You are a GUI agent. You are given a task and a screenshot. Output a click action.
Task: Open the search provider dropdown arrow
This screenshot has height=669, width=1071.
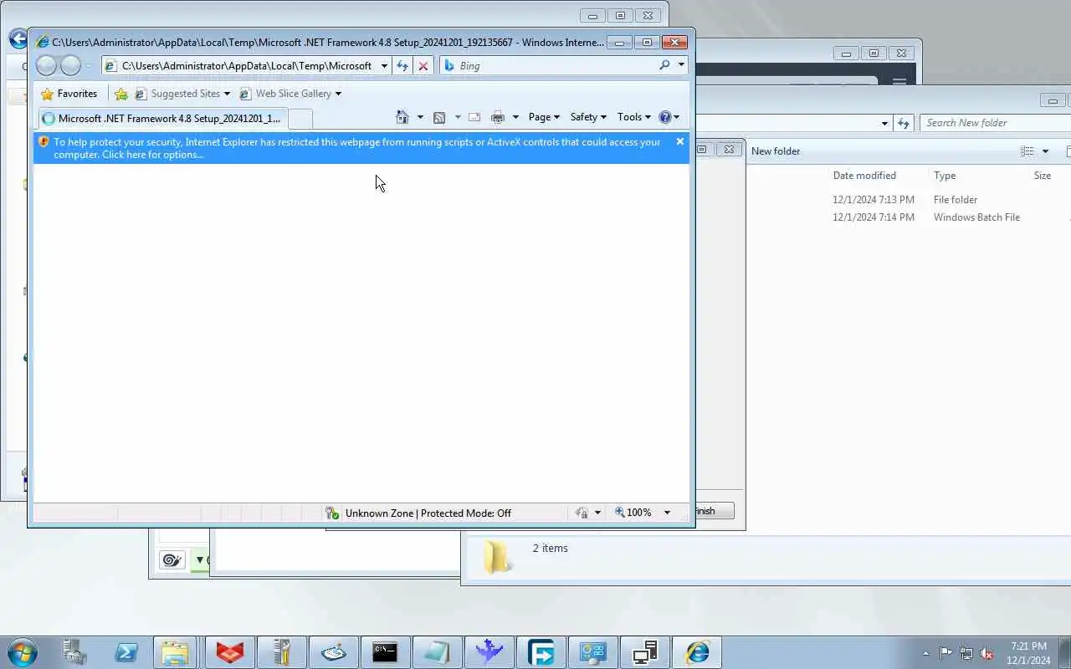[681, 65]
